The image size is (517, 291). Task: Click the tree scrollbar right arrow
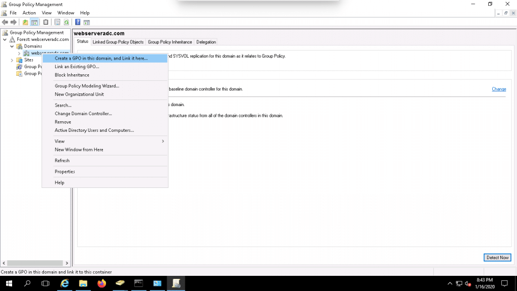67,263
